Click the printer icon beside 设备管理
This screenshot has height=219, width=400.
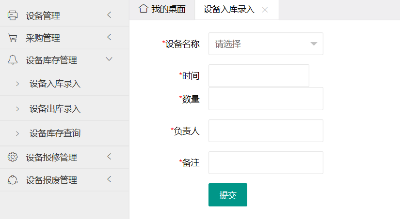click(13, 15)
